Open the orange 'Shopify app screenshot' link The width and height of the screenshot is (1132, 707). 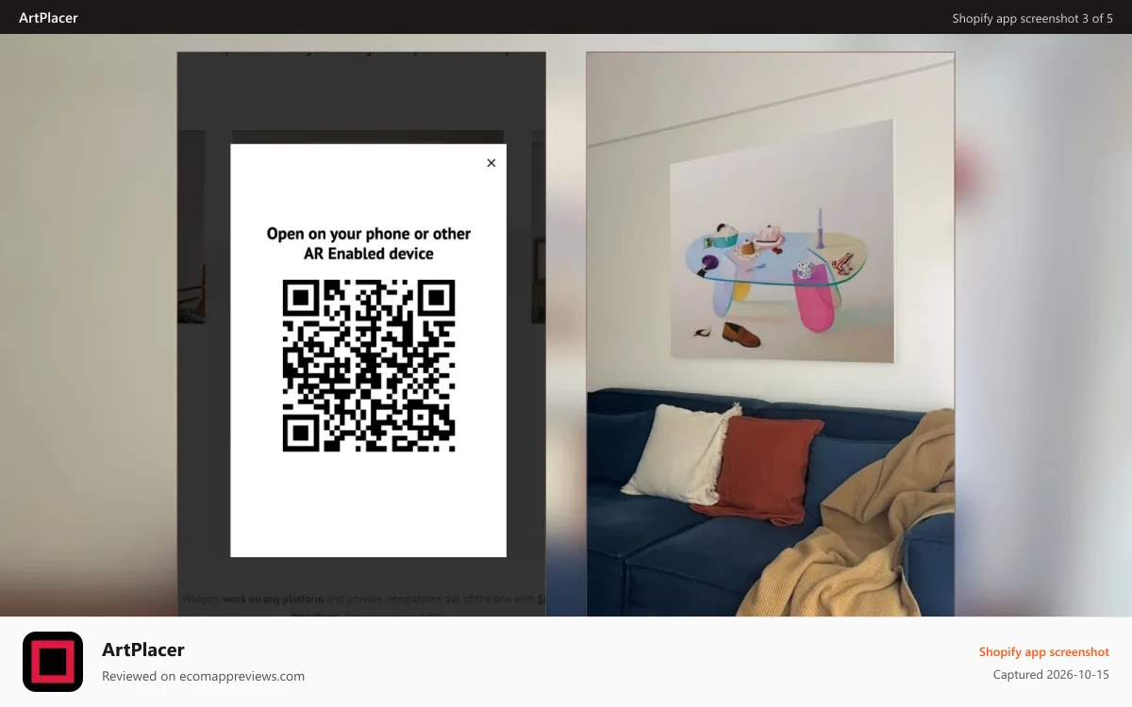(x=1043, y=651)
